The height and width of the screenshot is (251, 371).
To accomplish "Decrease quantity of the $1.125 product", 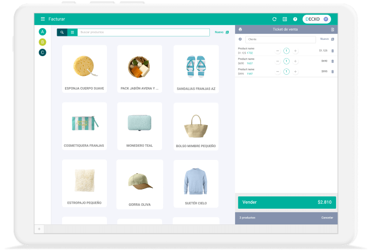I will [x=277, y=51].
